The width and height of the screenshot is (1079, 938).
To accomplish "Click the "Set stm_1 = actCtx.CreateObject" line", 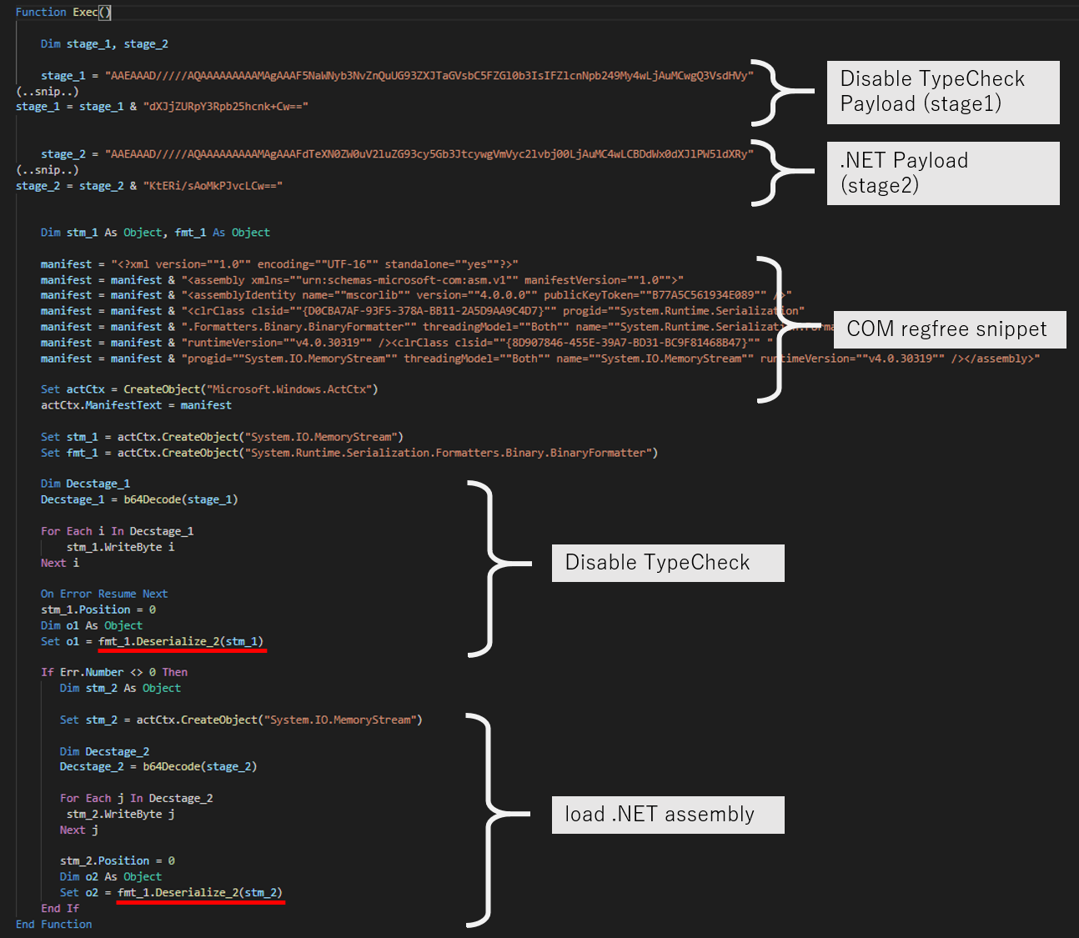I will click(223, 437).
